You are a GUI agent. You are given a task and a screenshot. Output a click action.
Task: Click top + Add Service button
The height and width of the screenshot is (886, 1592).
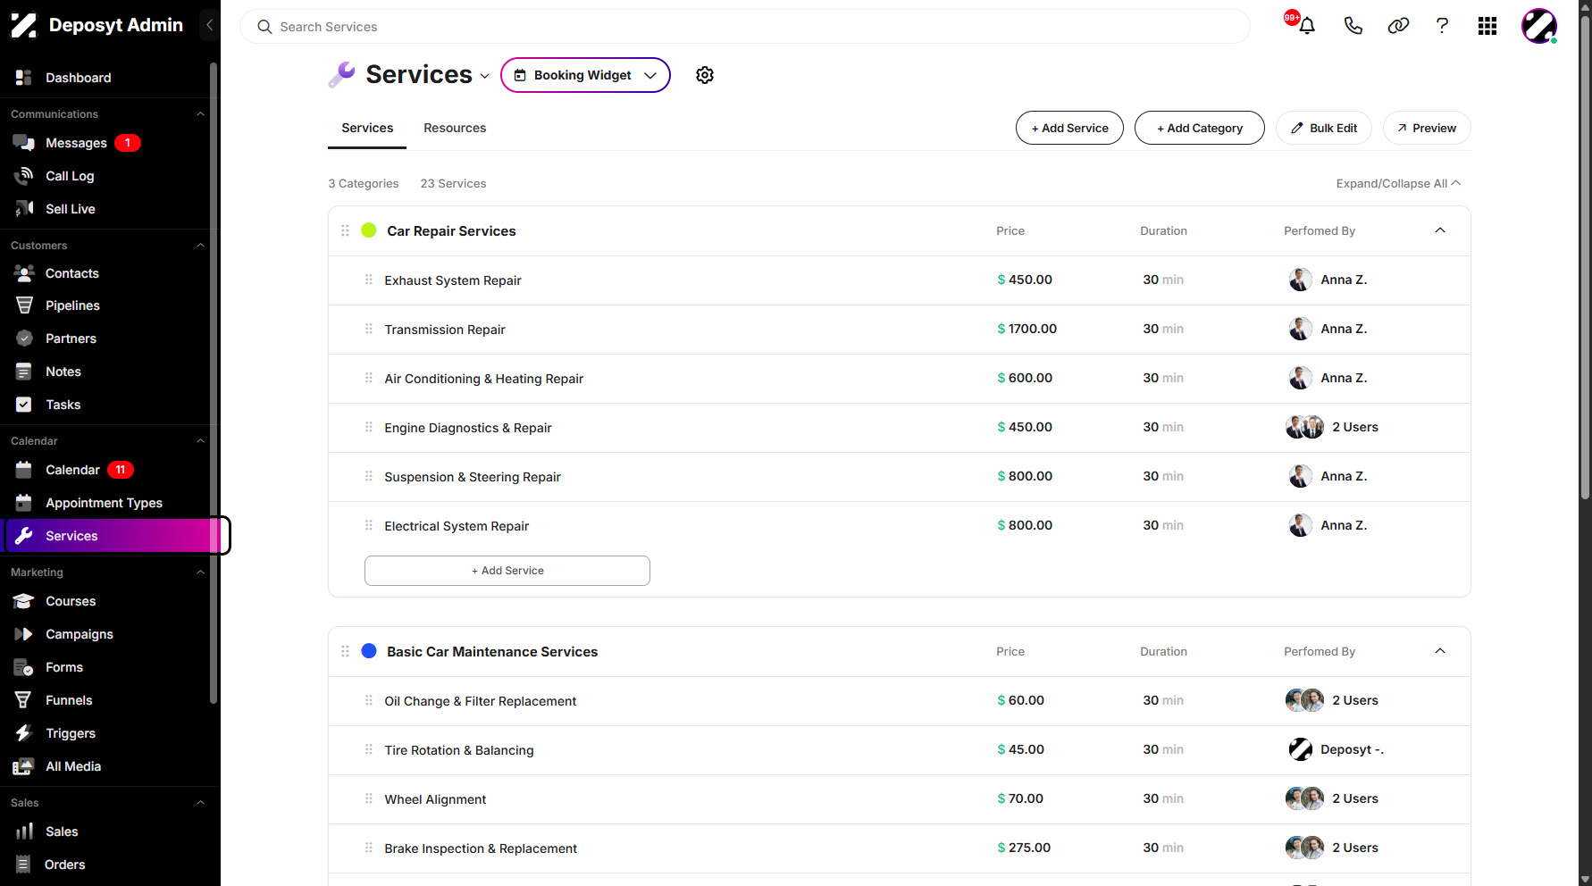tap(1069, 128)
